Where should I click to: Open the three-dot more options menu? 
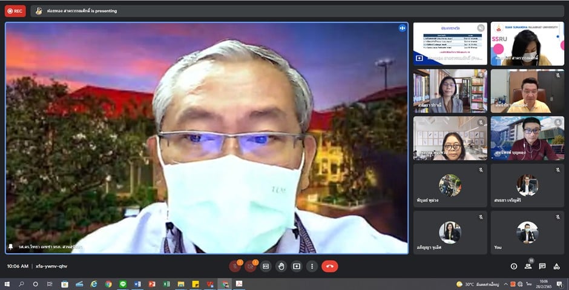312,266
